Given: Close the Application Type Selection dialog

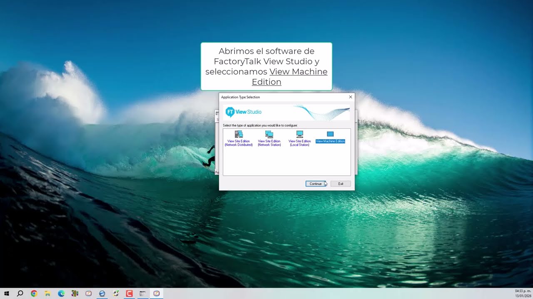Looking at the screenshot, I should pos(351,97).
